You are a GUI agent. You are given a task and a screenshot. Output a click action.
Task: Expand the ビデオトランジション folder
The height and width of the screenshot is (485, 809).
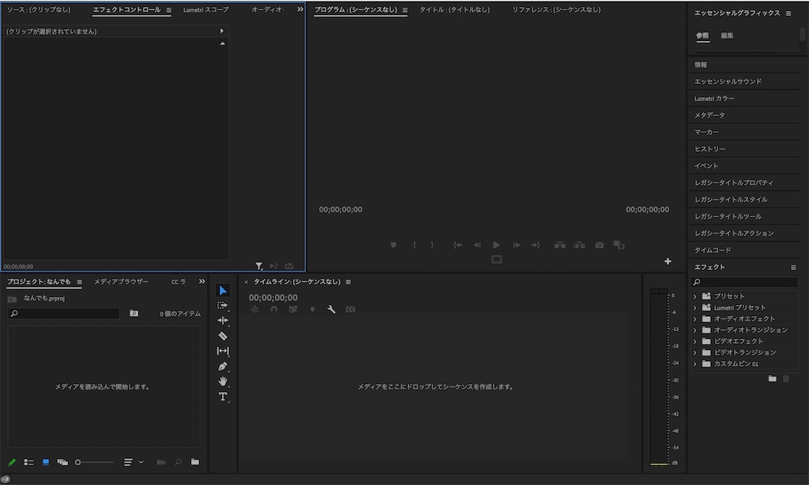point(695,353)
